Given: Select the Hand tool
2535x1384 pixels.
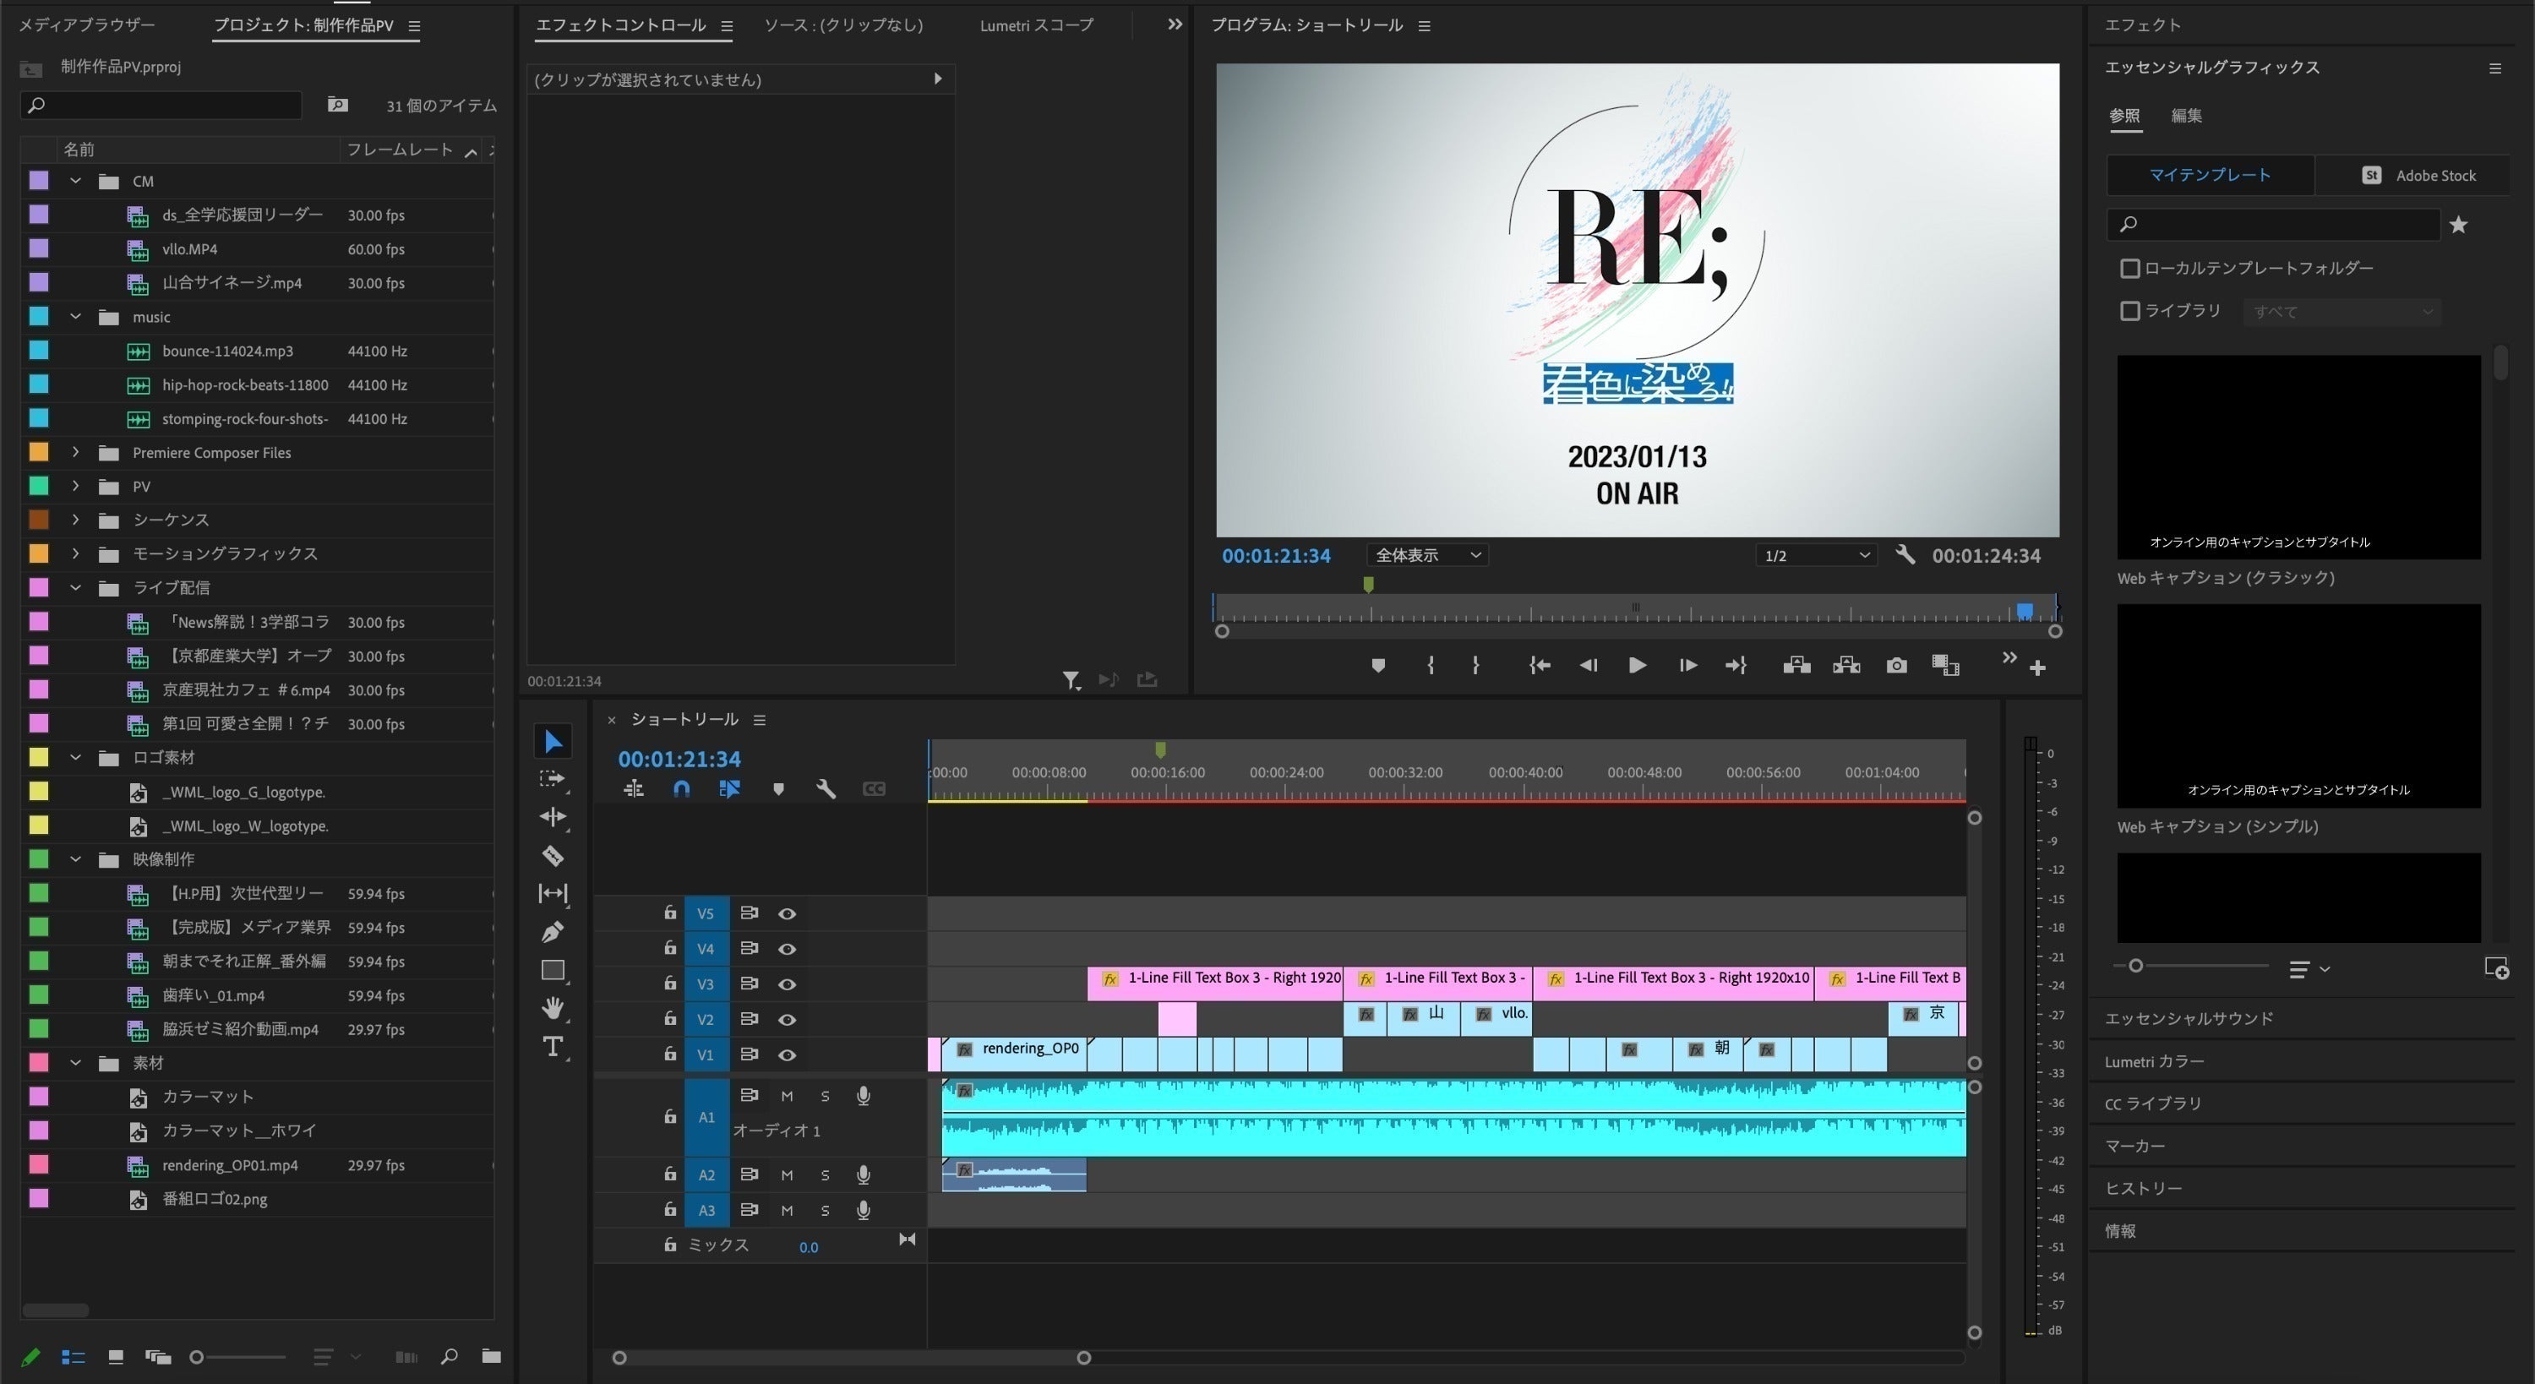Looking at the screenshot, I should click(x=552, y=1008).
